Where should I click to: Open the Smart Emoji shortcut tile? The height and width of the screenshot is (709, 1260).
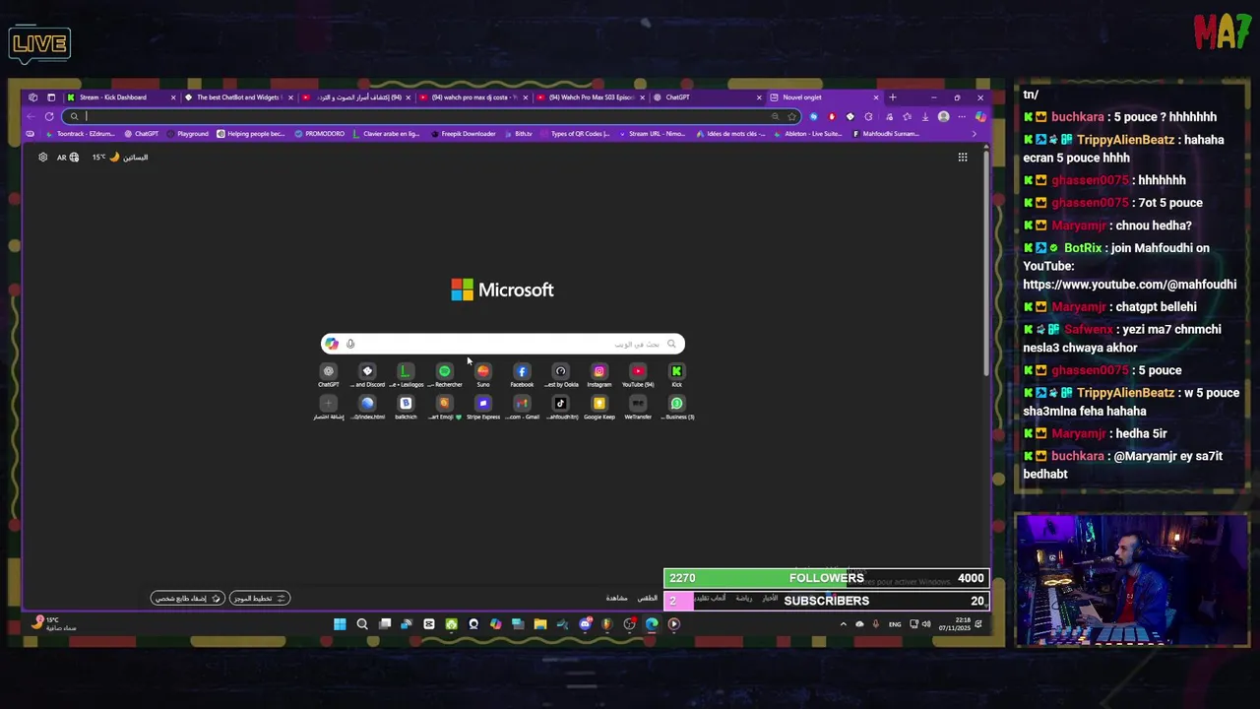[445, 406]
